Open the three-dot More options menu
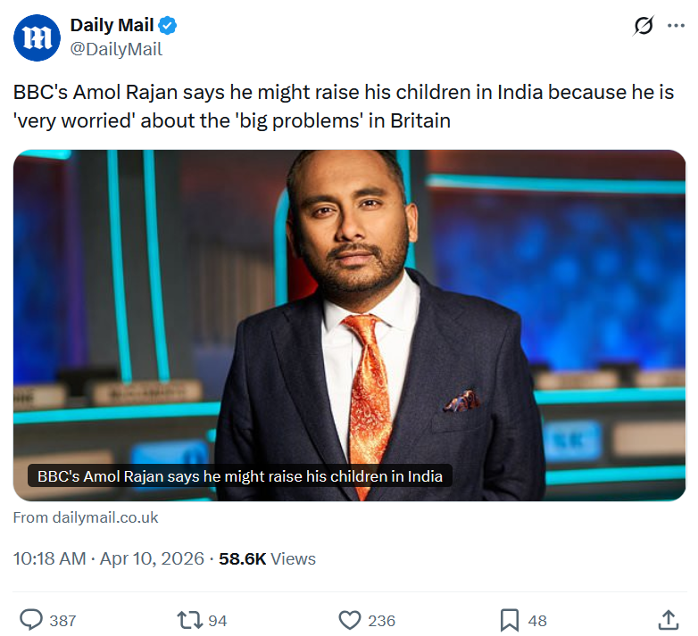 pos(676,26)
